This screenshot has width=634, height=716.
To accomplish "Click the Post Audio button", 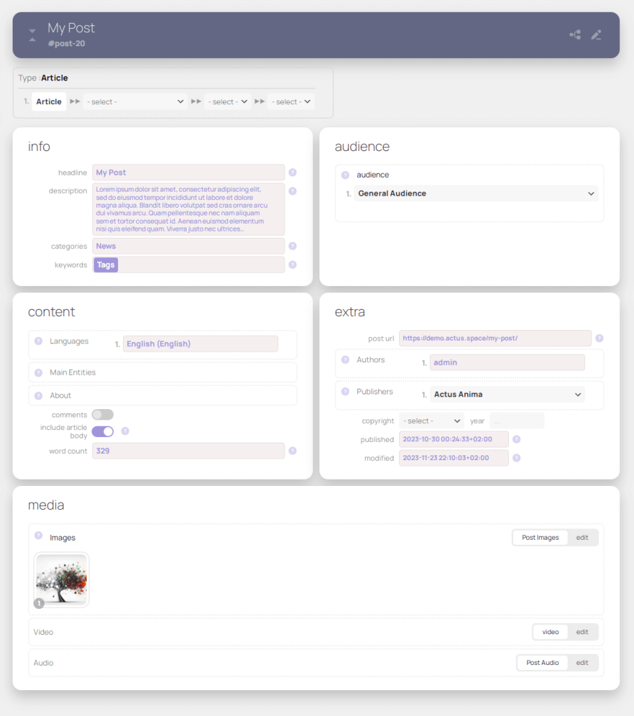I will (x=542, y=663).
